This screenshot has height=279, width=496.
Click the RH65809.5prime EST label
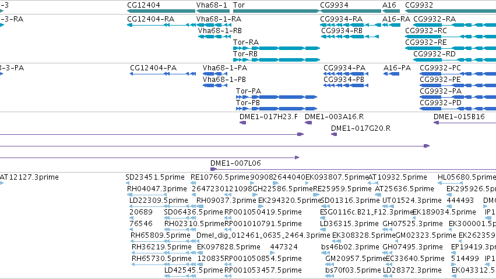click(x=160, y=235)
